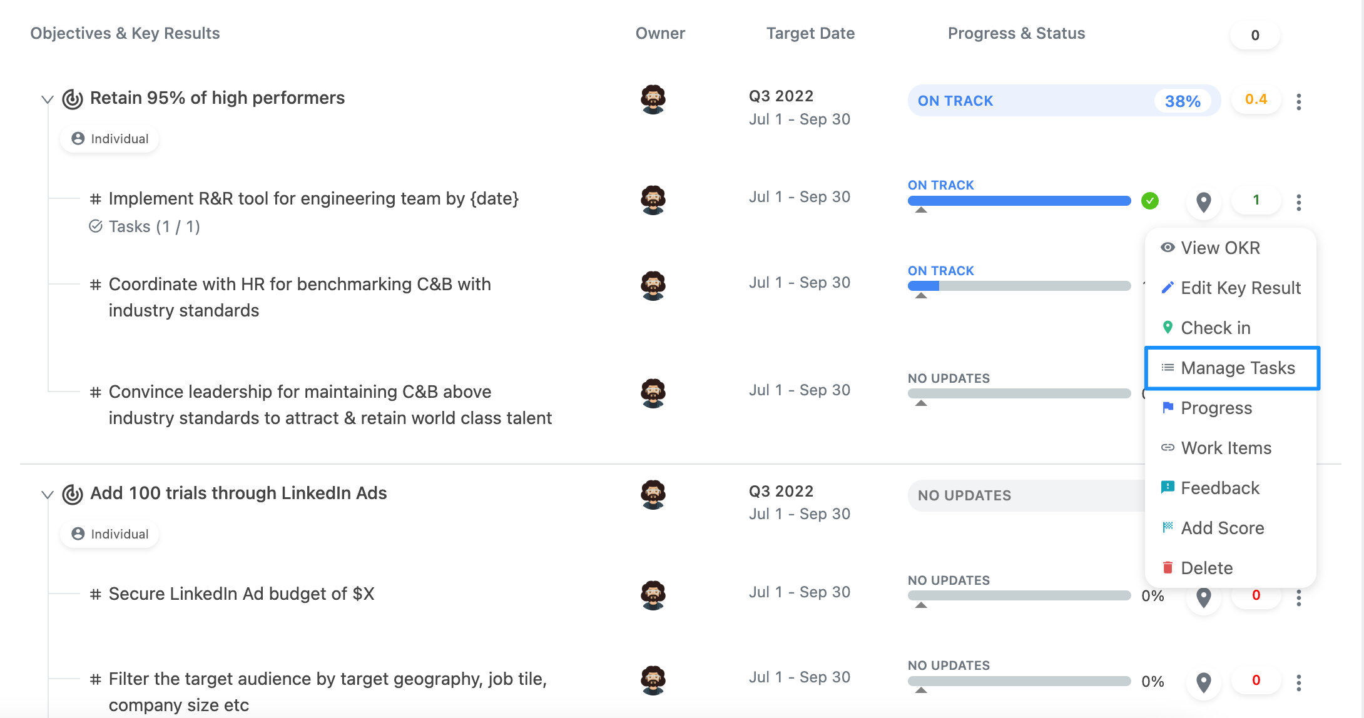The image size is (1364, 718).
Task: Click check-in pin for Filter target audience row
Action: click(1203, 682)
